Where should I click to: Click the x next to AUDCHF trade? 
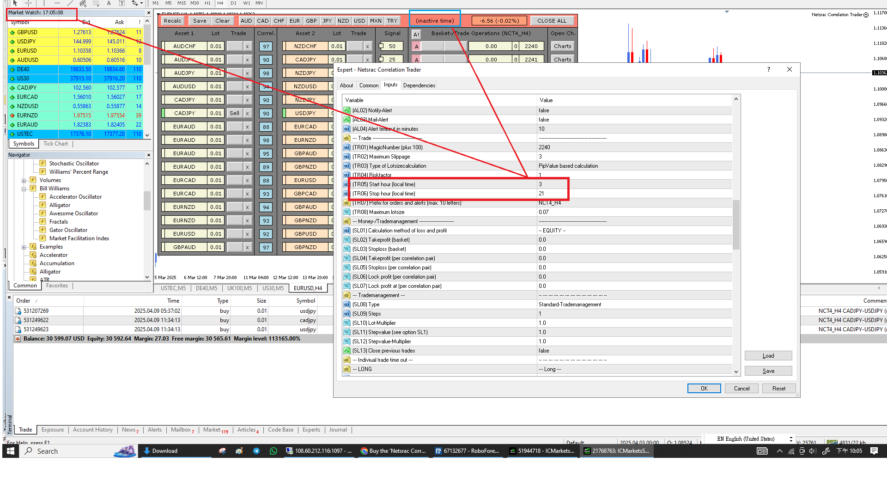247,47
